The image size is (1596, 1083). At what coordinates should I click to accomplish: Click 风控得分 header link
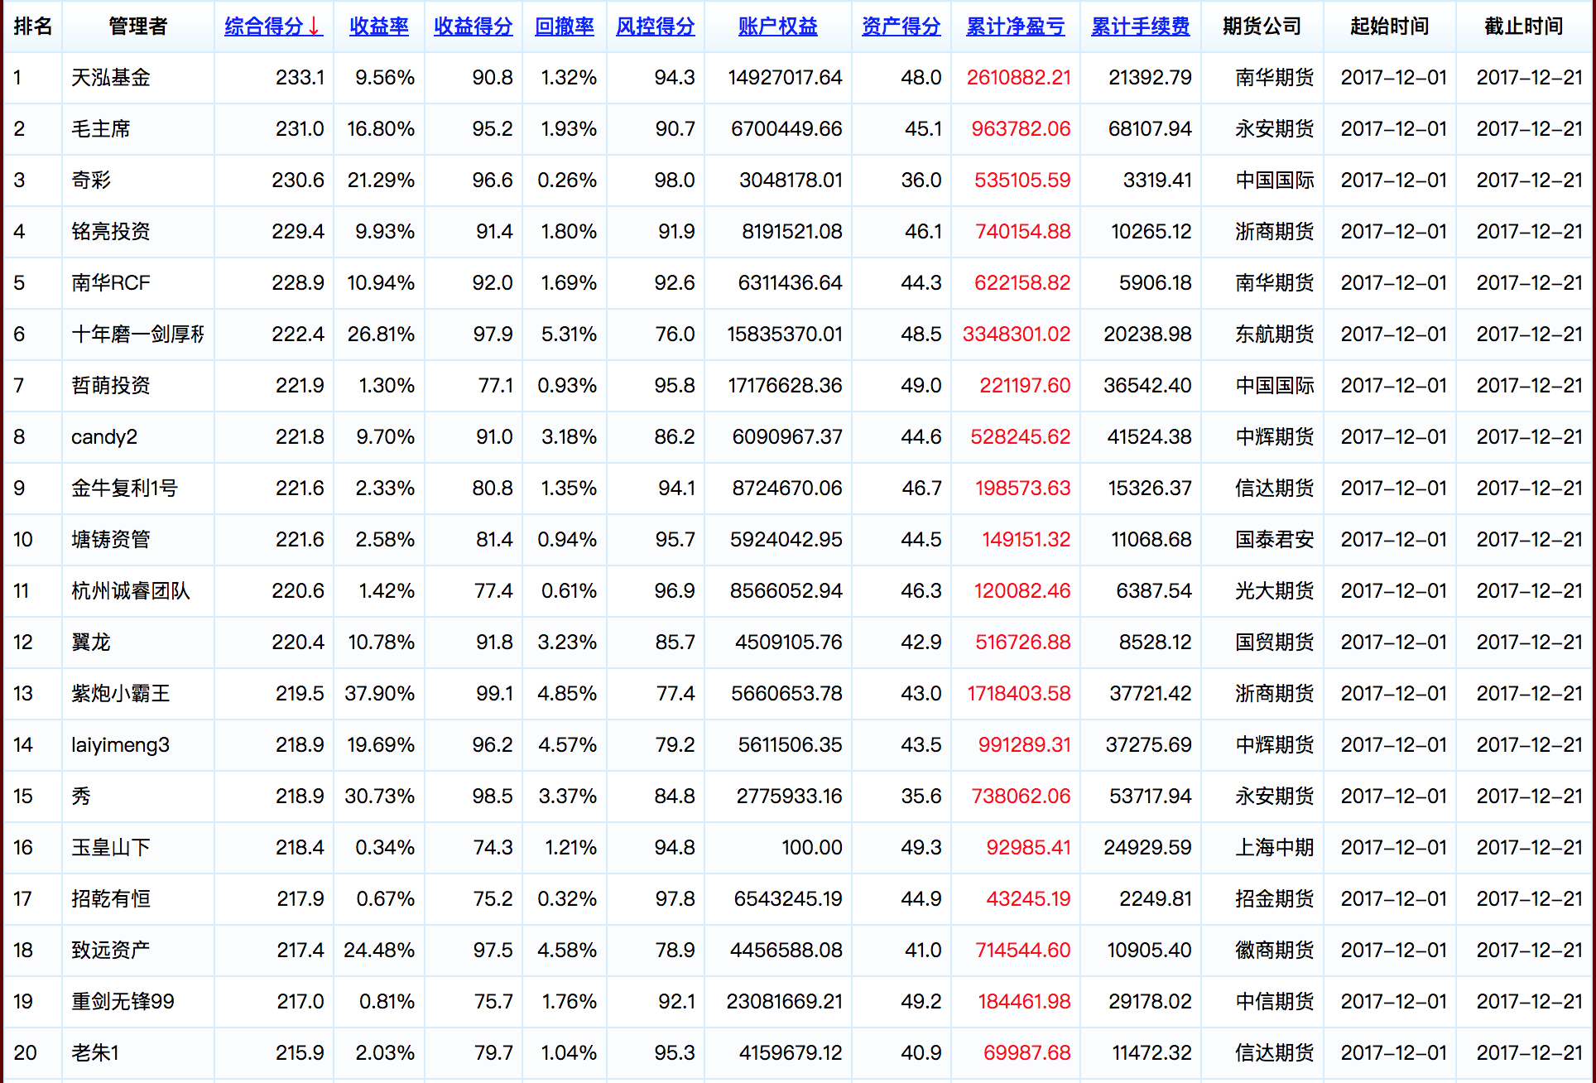(656, 26)
